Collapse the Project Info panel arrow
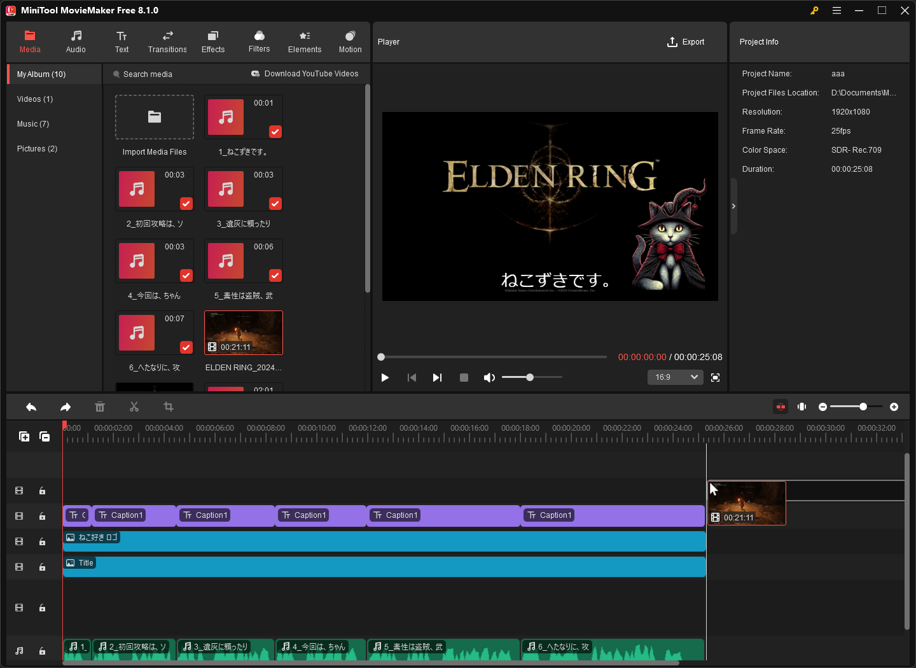This screenshot has height=668, width=916. coord(733,206)
